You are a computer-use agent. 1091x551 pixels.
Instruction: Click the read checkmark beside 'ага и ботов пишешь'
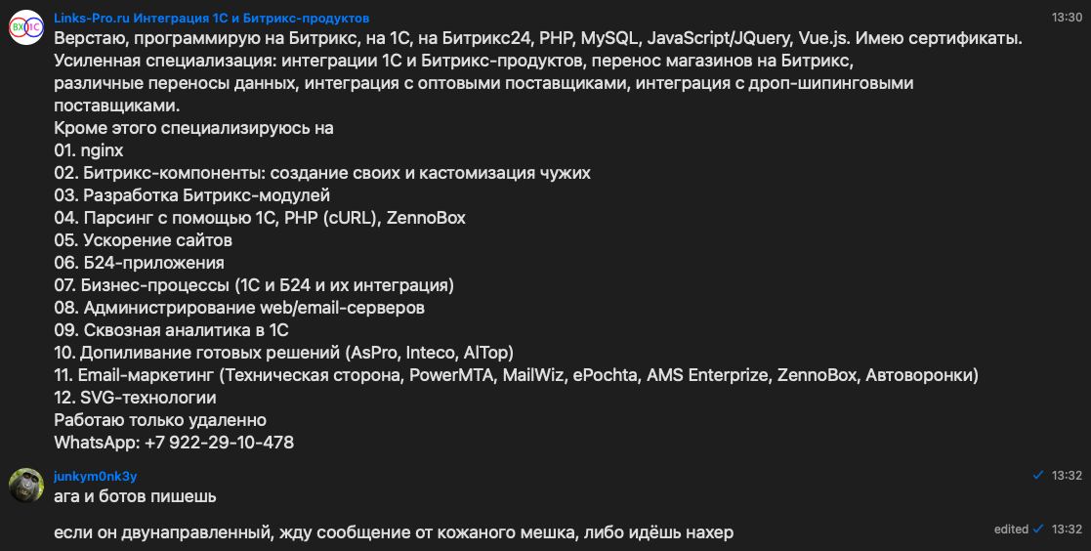pos(1038,475)
